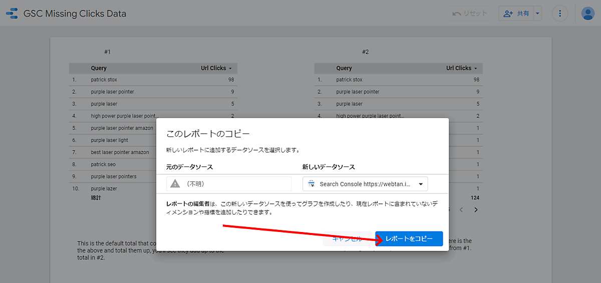The width and height of the screenshot is (601, 283).
Task: Click the Data Studio logo icon
Action: [x=12, y=13]
